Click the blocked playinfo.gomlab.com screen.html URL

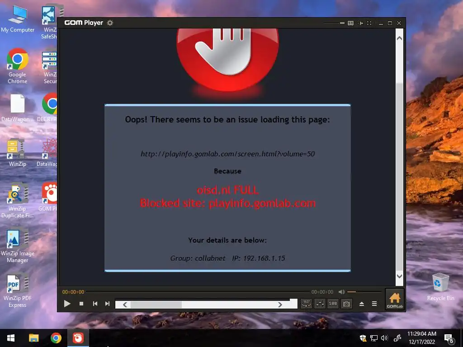click(x=228, y=154)
